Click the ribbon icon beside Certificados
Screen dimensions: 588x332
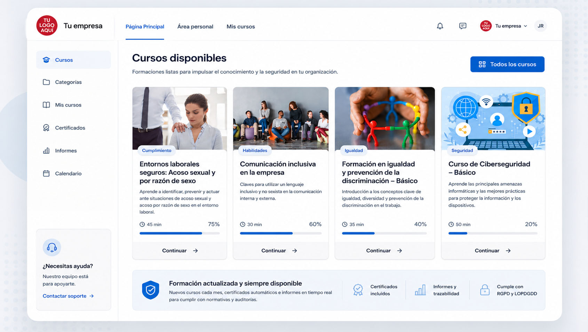(46, 128)
